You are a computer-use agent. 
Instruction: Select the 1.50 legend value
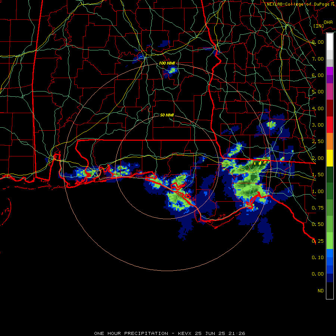click(318, 175)
